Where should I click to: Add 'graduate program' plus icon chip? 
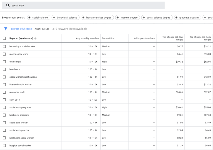[176, 17]
